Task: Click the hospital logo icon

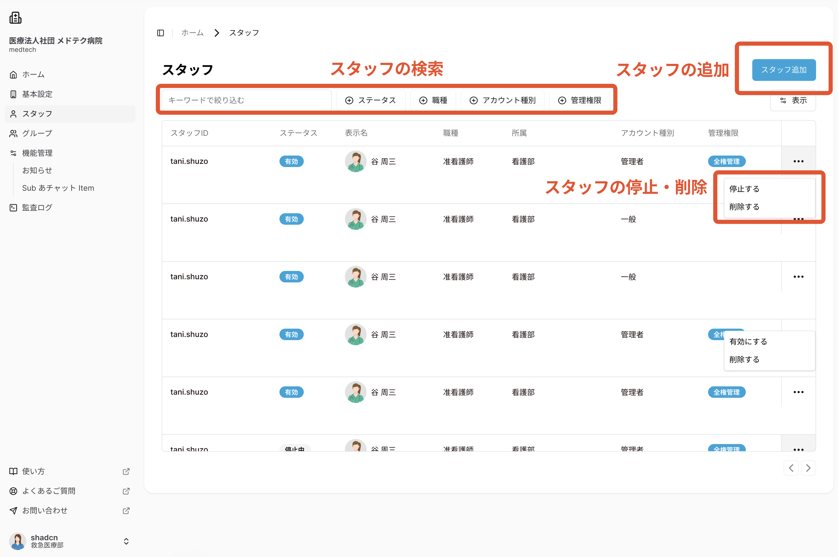Action: (x=16, y=17)
